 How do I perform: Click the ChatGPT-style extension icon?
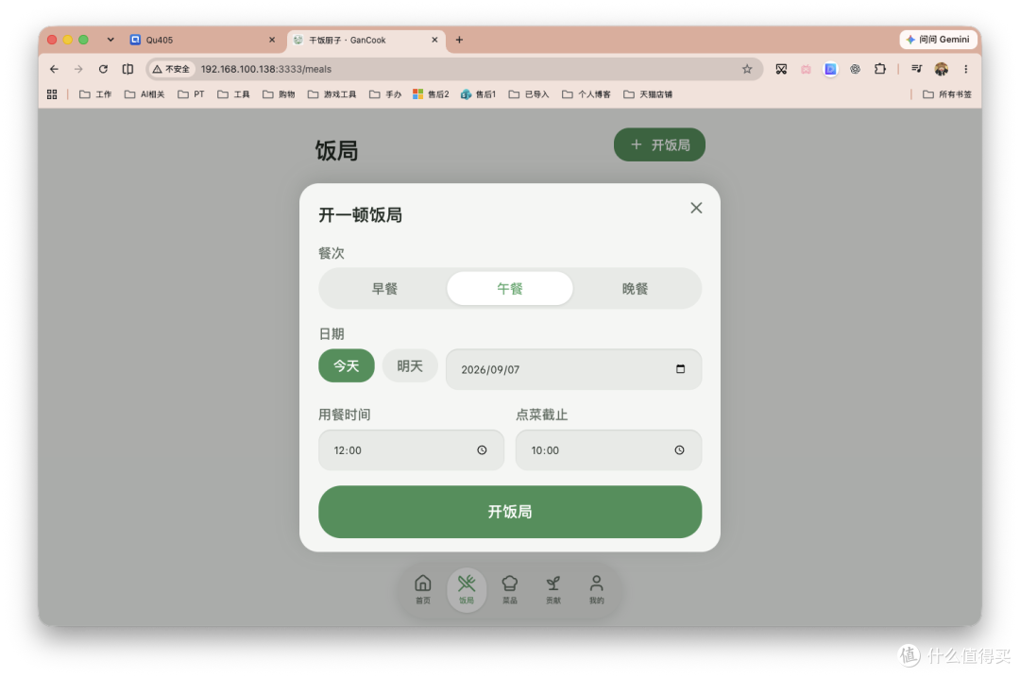855,69
